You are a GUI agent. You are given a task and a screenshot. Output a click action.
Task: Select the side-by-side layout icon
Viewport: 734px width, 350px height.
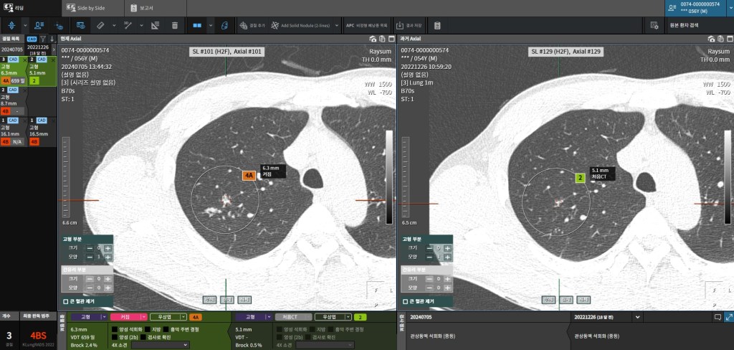(x=196, y=25)
